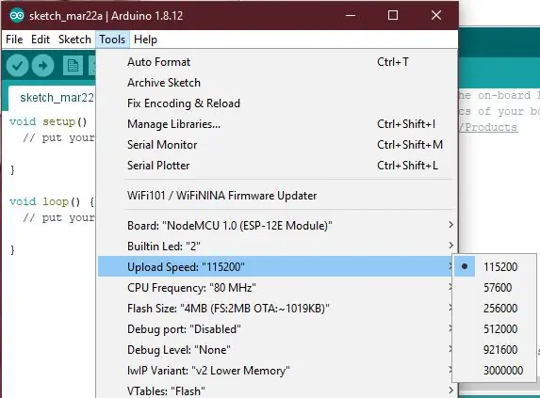Expand the VTables Flash submenu
This screenshot has width=540, height=398.
[x=278, y=390]
